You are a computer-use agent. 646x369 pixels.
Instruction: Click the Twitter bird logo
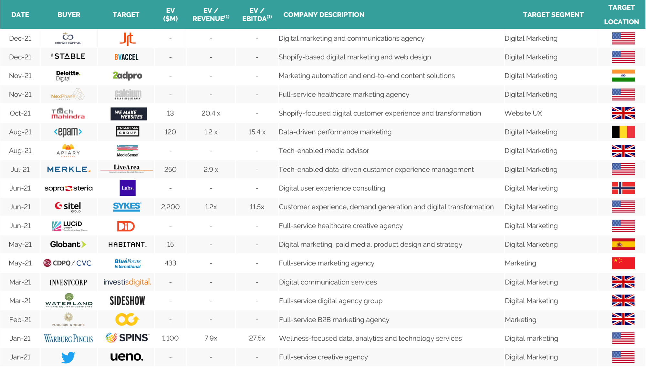pyautogui.click(x=68, y=357)
